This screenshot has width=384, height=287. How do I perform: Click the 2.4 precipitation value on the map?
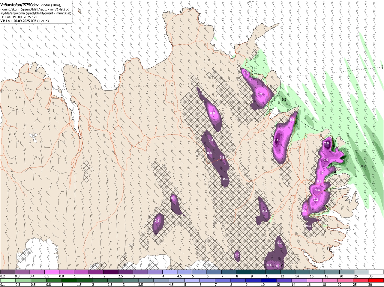pos(276,140)
